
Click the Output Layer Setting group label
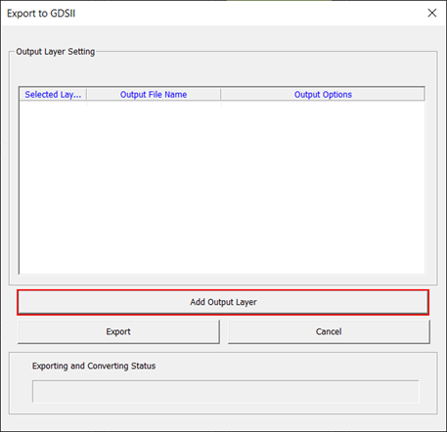[x=56, y=52]
